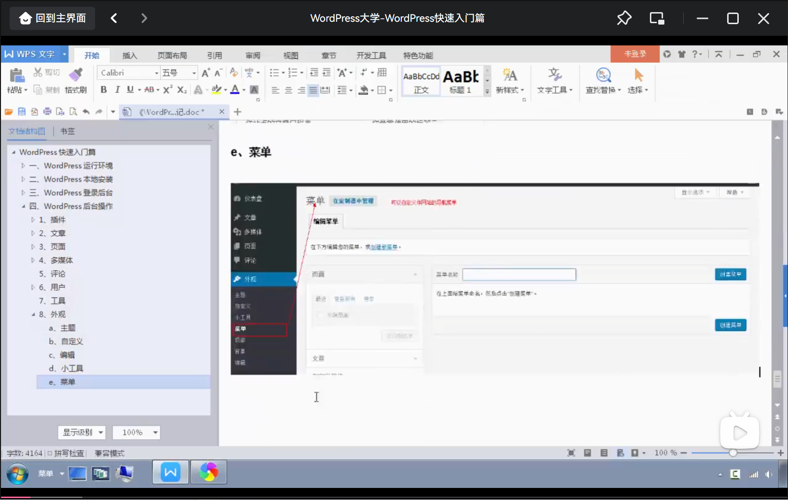Increase font size with A+ icon
This screenshot has height=500, width=788.
pyautogui.click(x=206, y=72)
